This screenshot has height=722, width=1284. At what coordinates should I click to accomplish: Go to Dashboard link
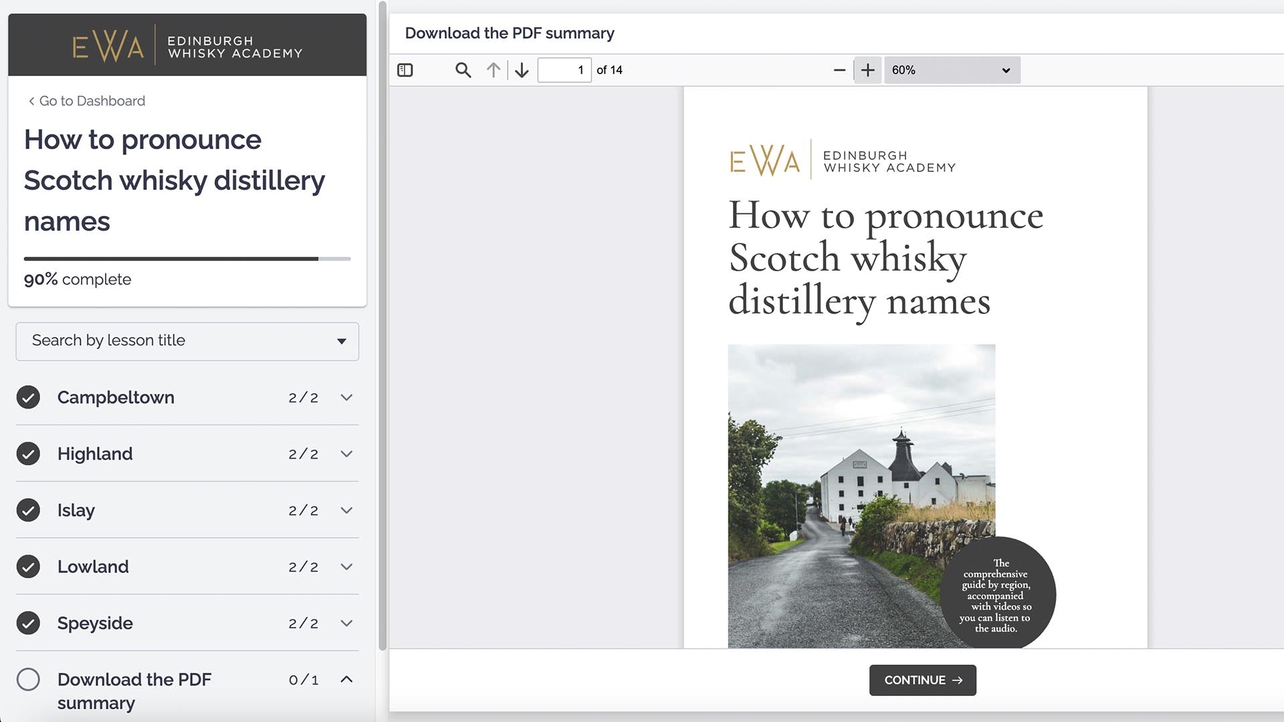tap(87, 101)
